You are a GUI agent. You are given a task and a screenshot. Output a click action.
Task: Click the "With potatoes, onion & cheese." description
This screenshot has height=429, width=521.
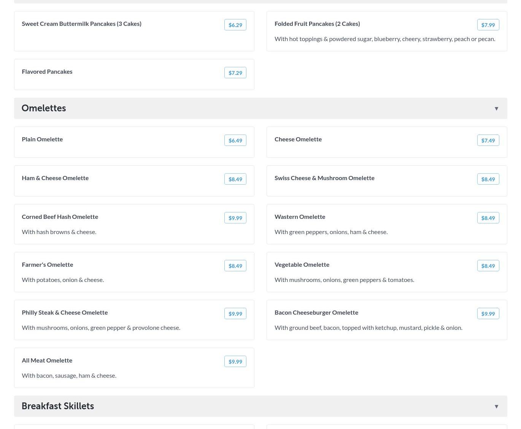coord(63,280)
